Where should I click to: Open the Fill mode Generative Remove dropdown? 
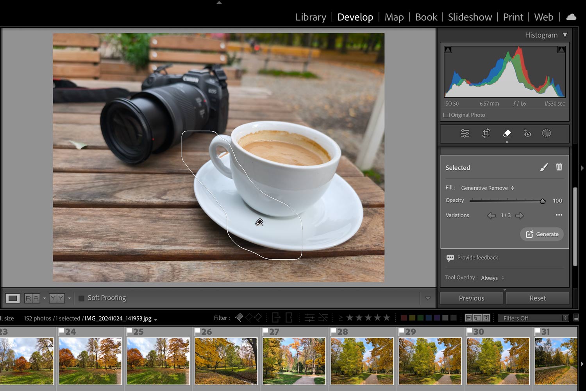pos(487,188)
